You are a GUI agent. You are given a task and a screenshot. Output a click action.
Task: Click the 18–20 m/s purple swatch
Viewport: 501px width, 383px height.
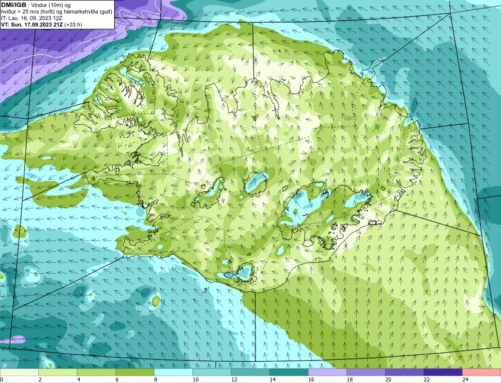tap(366, 372)
